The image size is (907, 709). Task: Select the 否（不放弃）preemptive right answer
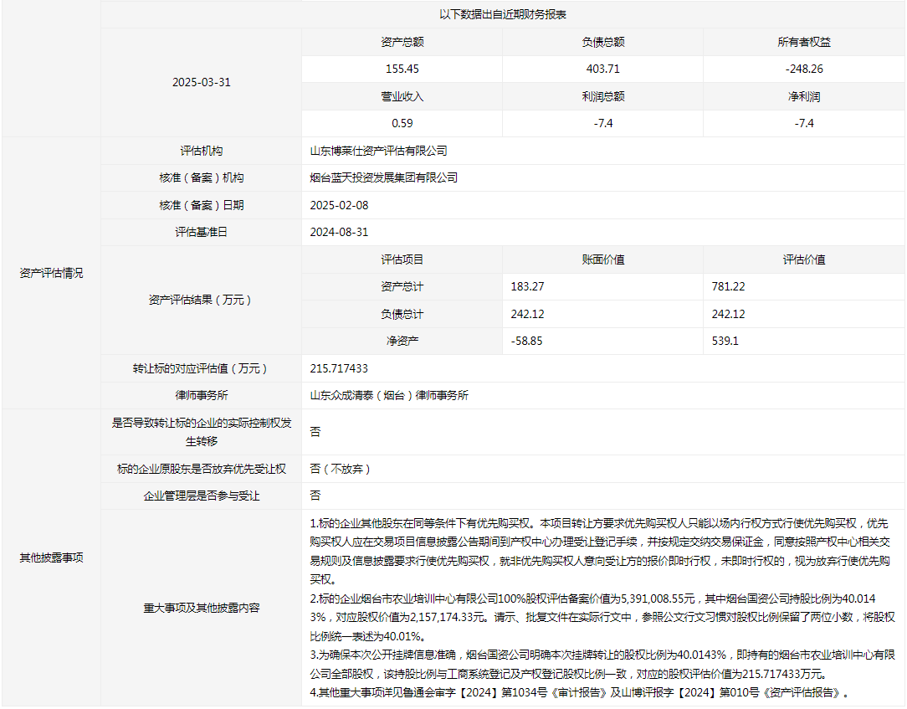(341, 469)
